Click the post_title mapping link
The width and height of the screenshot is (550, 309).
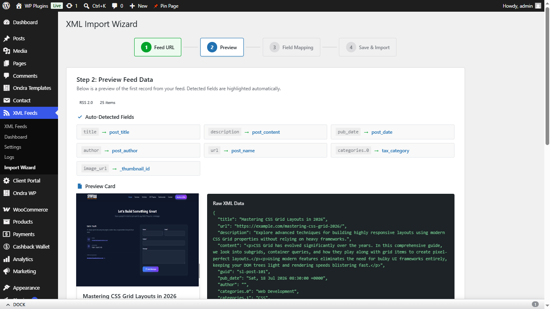[119, 132]
